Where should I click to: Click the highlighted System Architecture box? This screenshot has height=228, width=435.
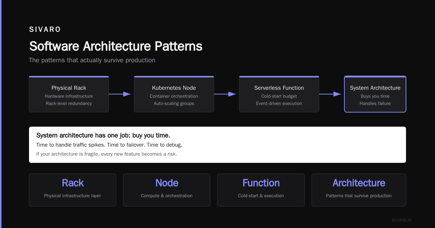[x=375, y=94]
